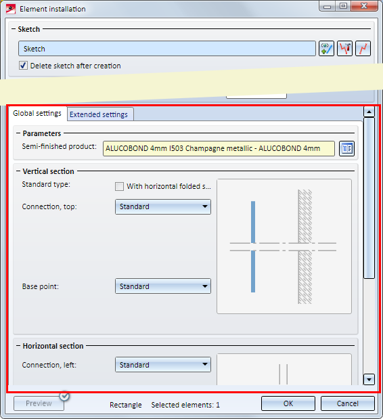Maximize the Element installation window

pyautogui.click(x=343, y=6)
